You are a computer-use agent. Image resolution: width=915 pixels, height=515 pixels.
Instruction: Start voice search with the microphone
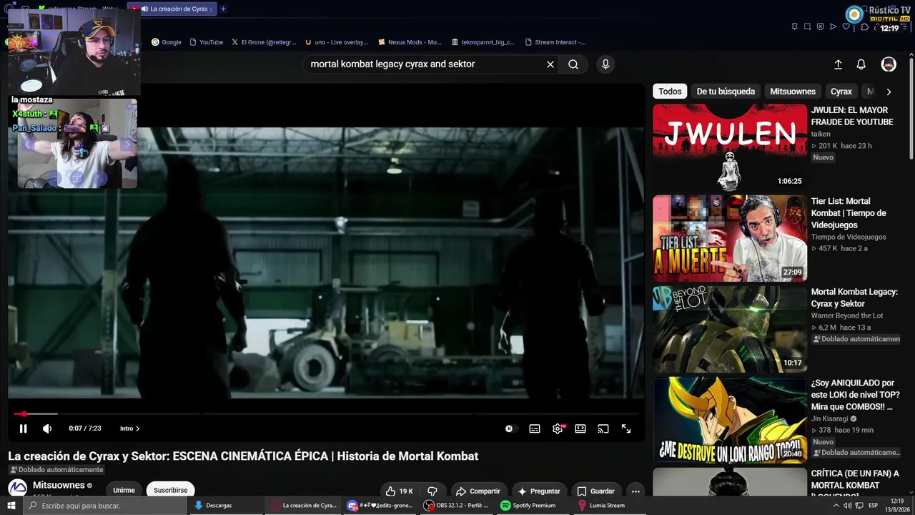(x=605, y=64)
